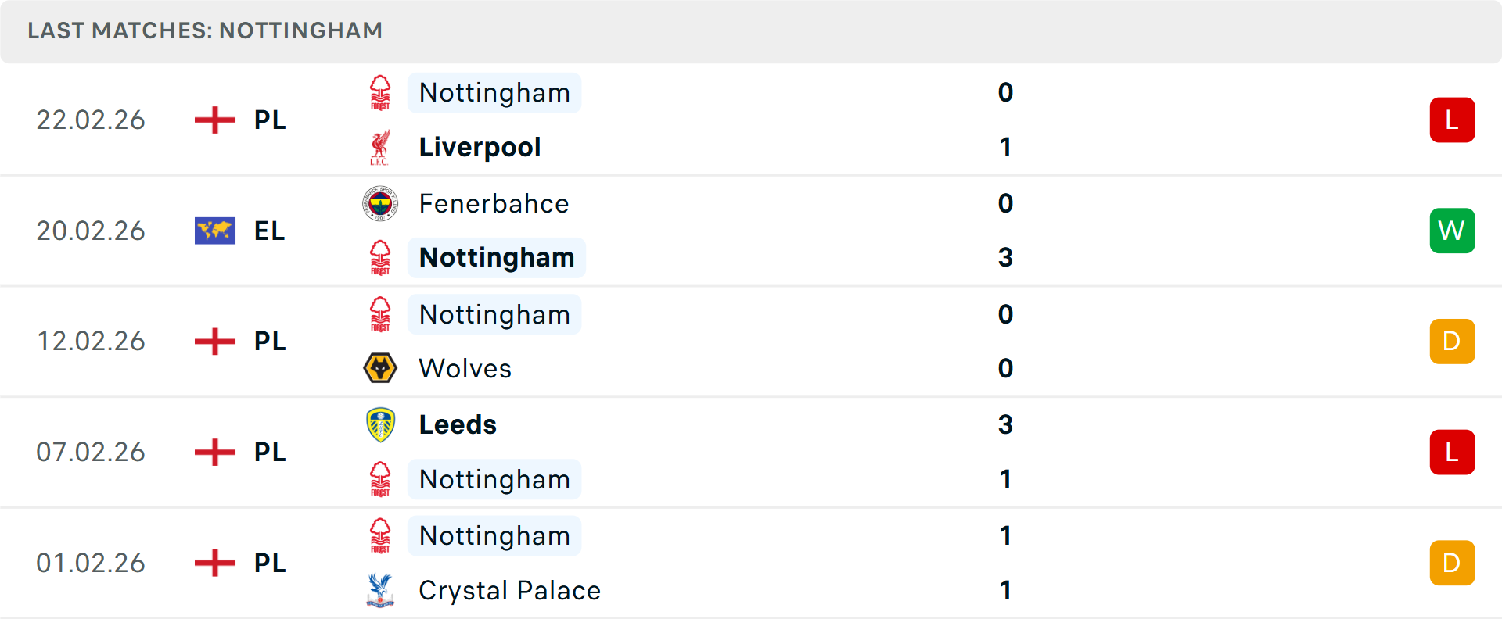Click the Leeds club crest icon
The height and width of the screenshot is (619, 1502).
click(x=380, y=425)
